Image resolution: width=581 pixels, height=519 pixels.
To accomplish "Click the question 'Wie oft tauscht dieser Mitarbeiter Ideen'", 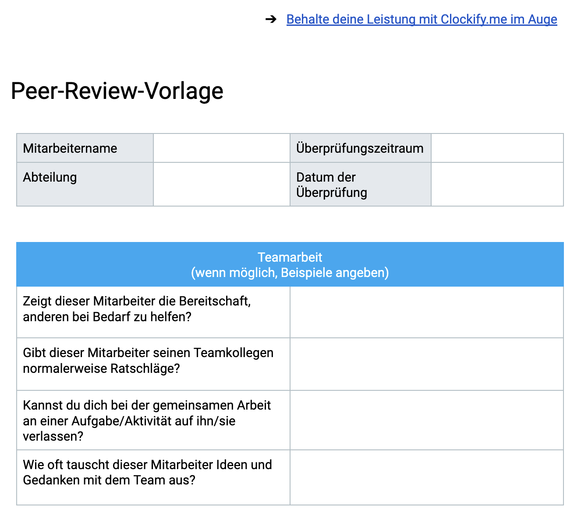I will pos(153,477).
